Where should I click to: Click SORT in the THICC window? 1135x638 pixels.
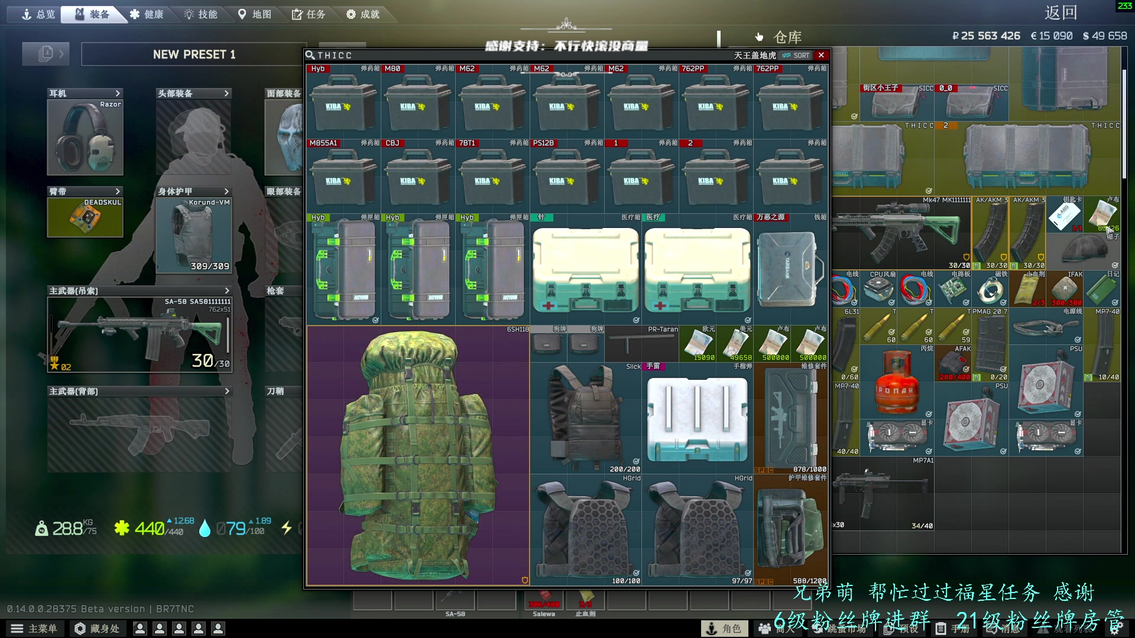coord(796,56)
